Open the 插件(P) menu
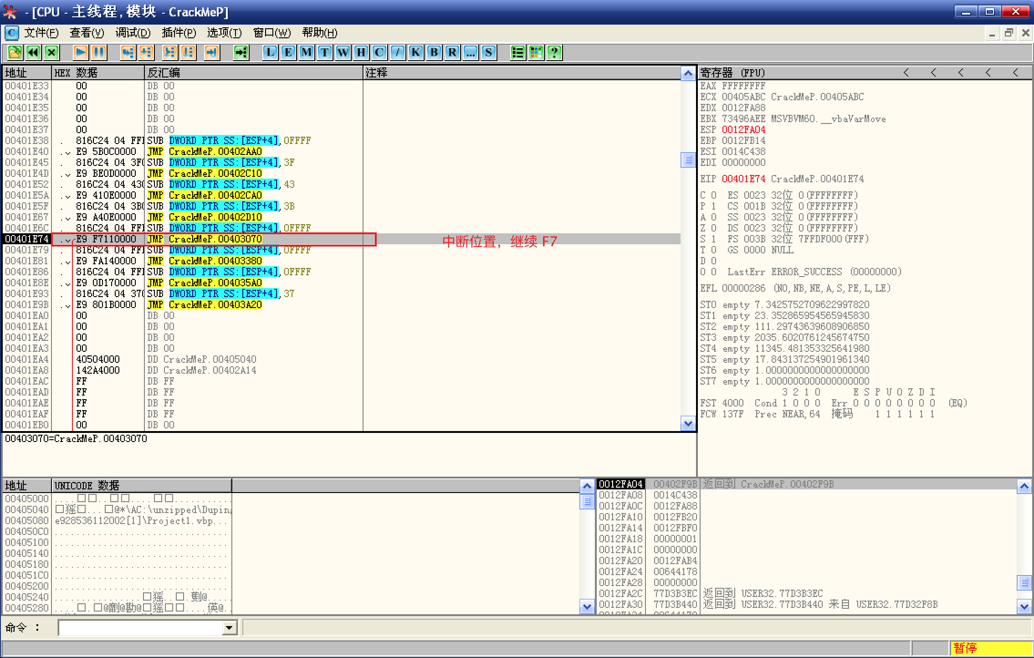 179,33
